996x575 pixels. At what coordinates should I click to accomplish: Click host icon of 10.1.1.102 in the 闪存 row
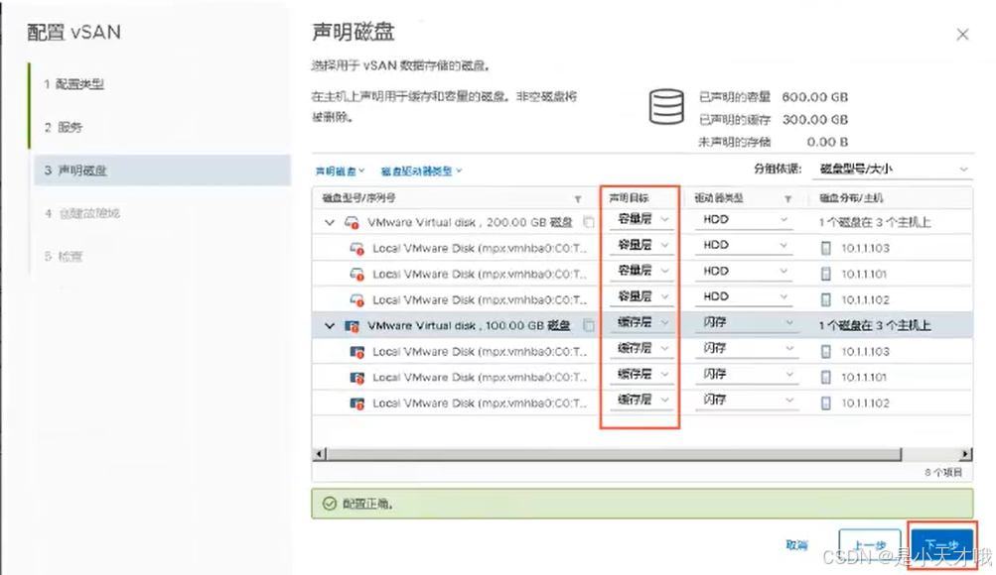(x=826, y=403)
